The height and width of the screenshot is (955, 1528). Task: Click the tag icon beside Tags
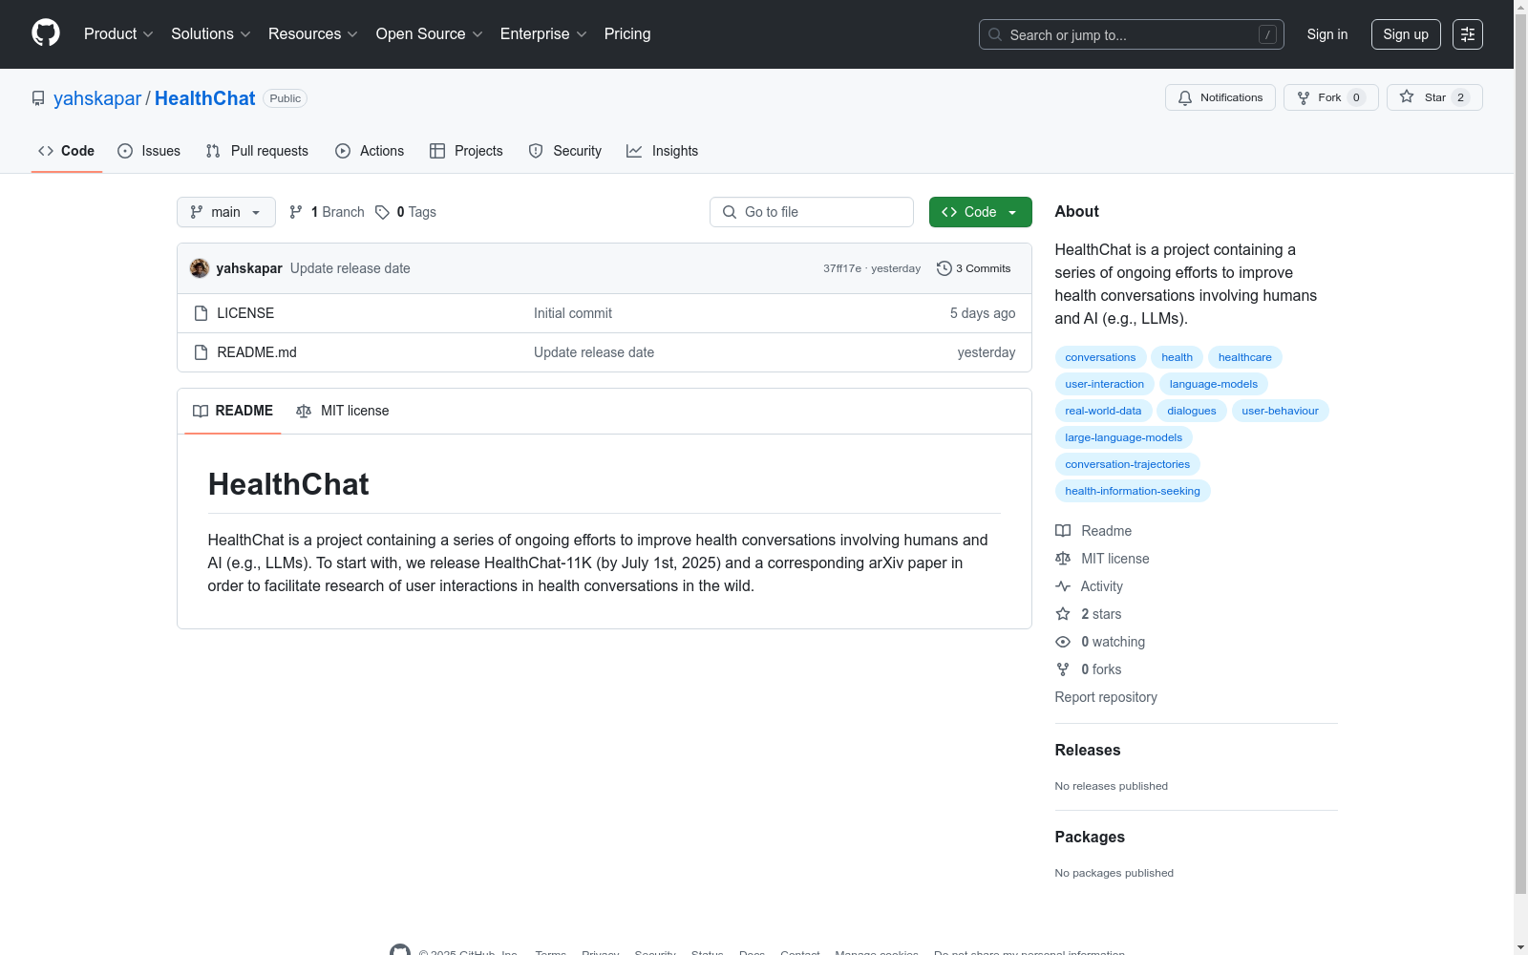382,212
